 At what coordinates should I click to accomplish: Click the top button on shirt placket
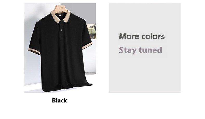61,22
